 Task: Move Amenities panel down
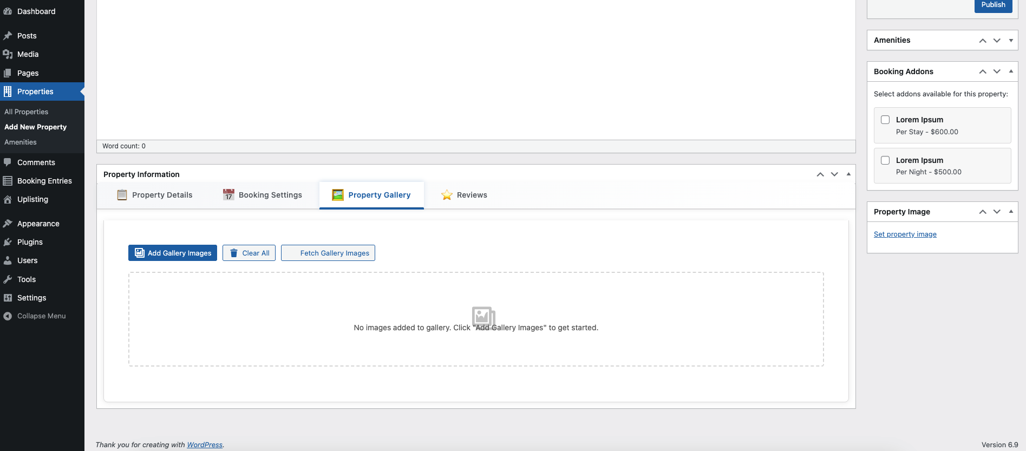point(997,41)
